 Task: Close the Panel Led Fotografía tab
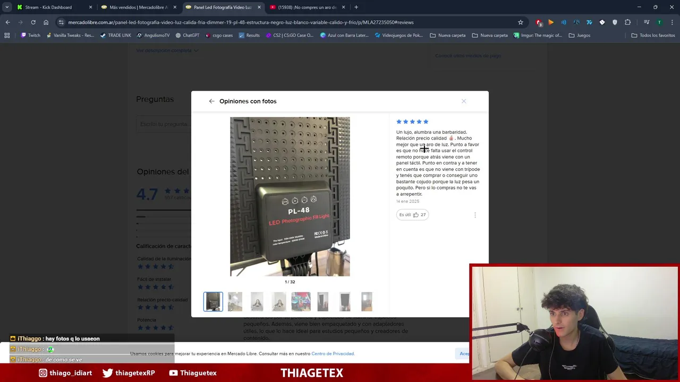tap(259, 7)
